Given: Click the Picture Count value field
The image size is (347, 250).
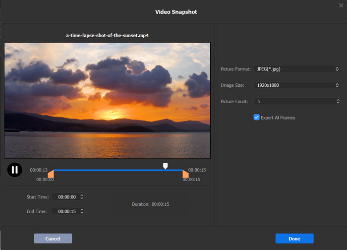Looking at the screenshot, I should coord(297,101).
